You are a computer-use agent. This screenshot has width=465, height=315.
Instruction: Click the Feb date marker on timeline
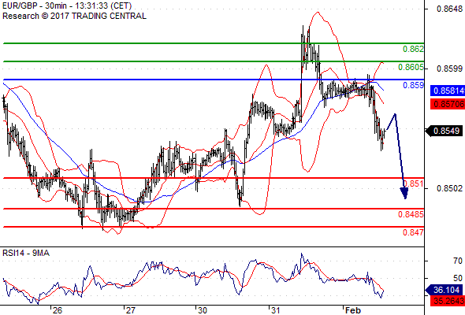(x=353, y=310)
